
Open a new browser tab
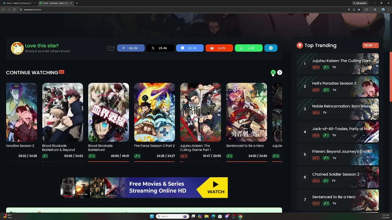77,3
